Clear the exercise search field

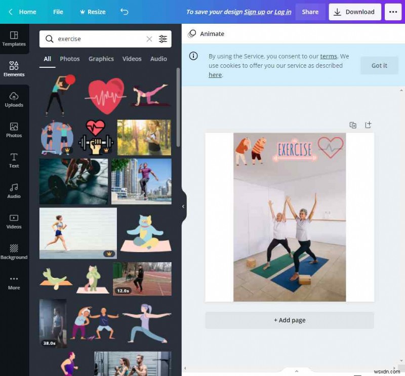[x=149, y=39]
